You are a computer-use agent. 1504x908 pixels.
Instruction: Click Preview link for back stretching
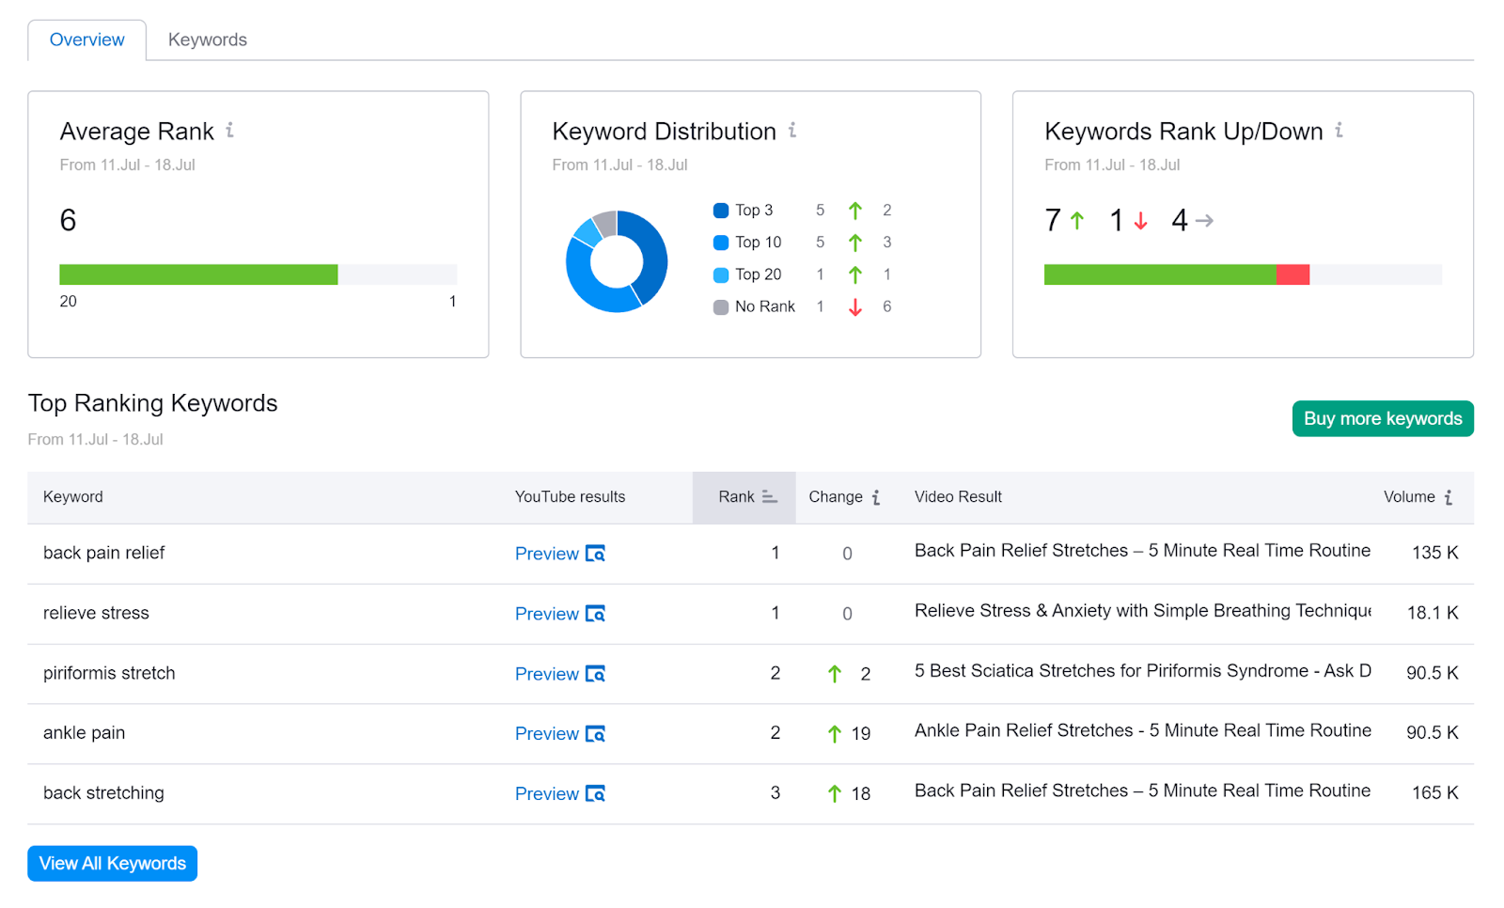tap(546, 794)
